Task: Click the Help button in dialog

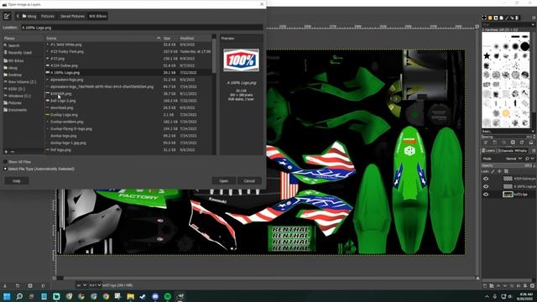Action: 17,181
